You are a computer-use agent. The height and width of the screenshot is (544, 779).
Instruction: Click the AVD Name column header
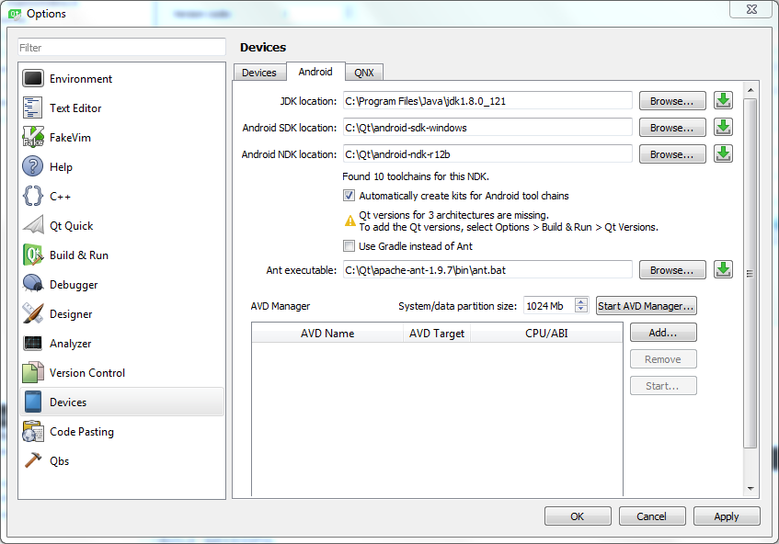pyautogui.click(x=327, y=333)
